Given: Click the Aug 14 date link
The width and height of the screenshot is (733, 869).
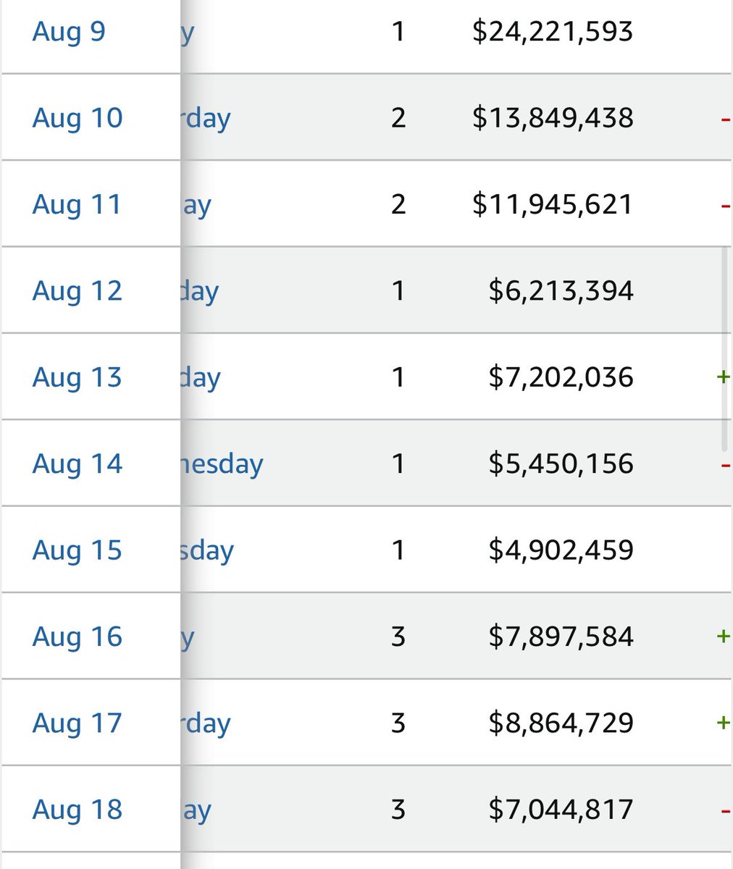Looking at the screenshot, I should point(78,464).
